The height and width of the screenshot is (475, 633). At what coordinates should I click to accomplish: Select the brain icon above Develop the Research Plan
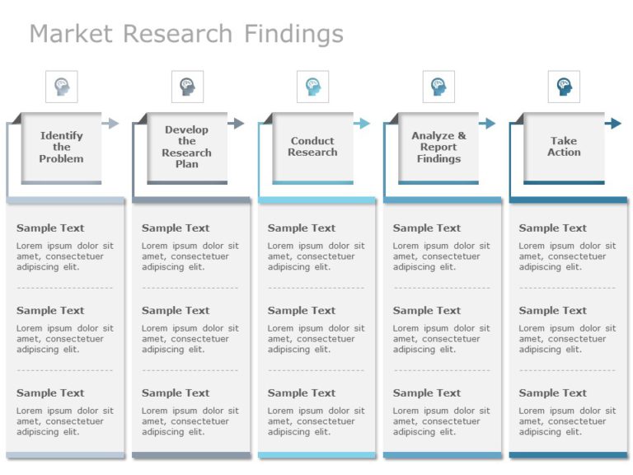pos(187,86)
